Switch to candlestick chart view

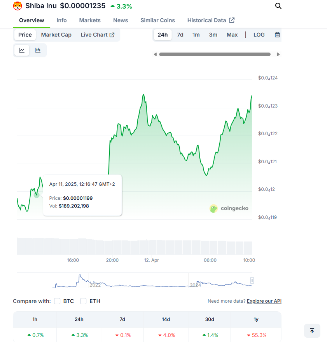point(38,50)
